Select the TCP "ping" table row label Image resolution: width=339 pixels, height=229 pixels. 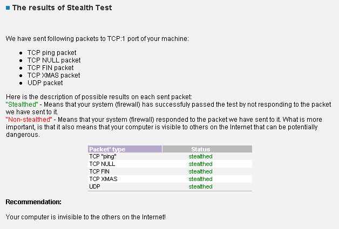[103, 156]
